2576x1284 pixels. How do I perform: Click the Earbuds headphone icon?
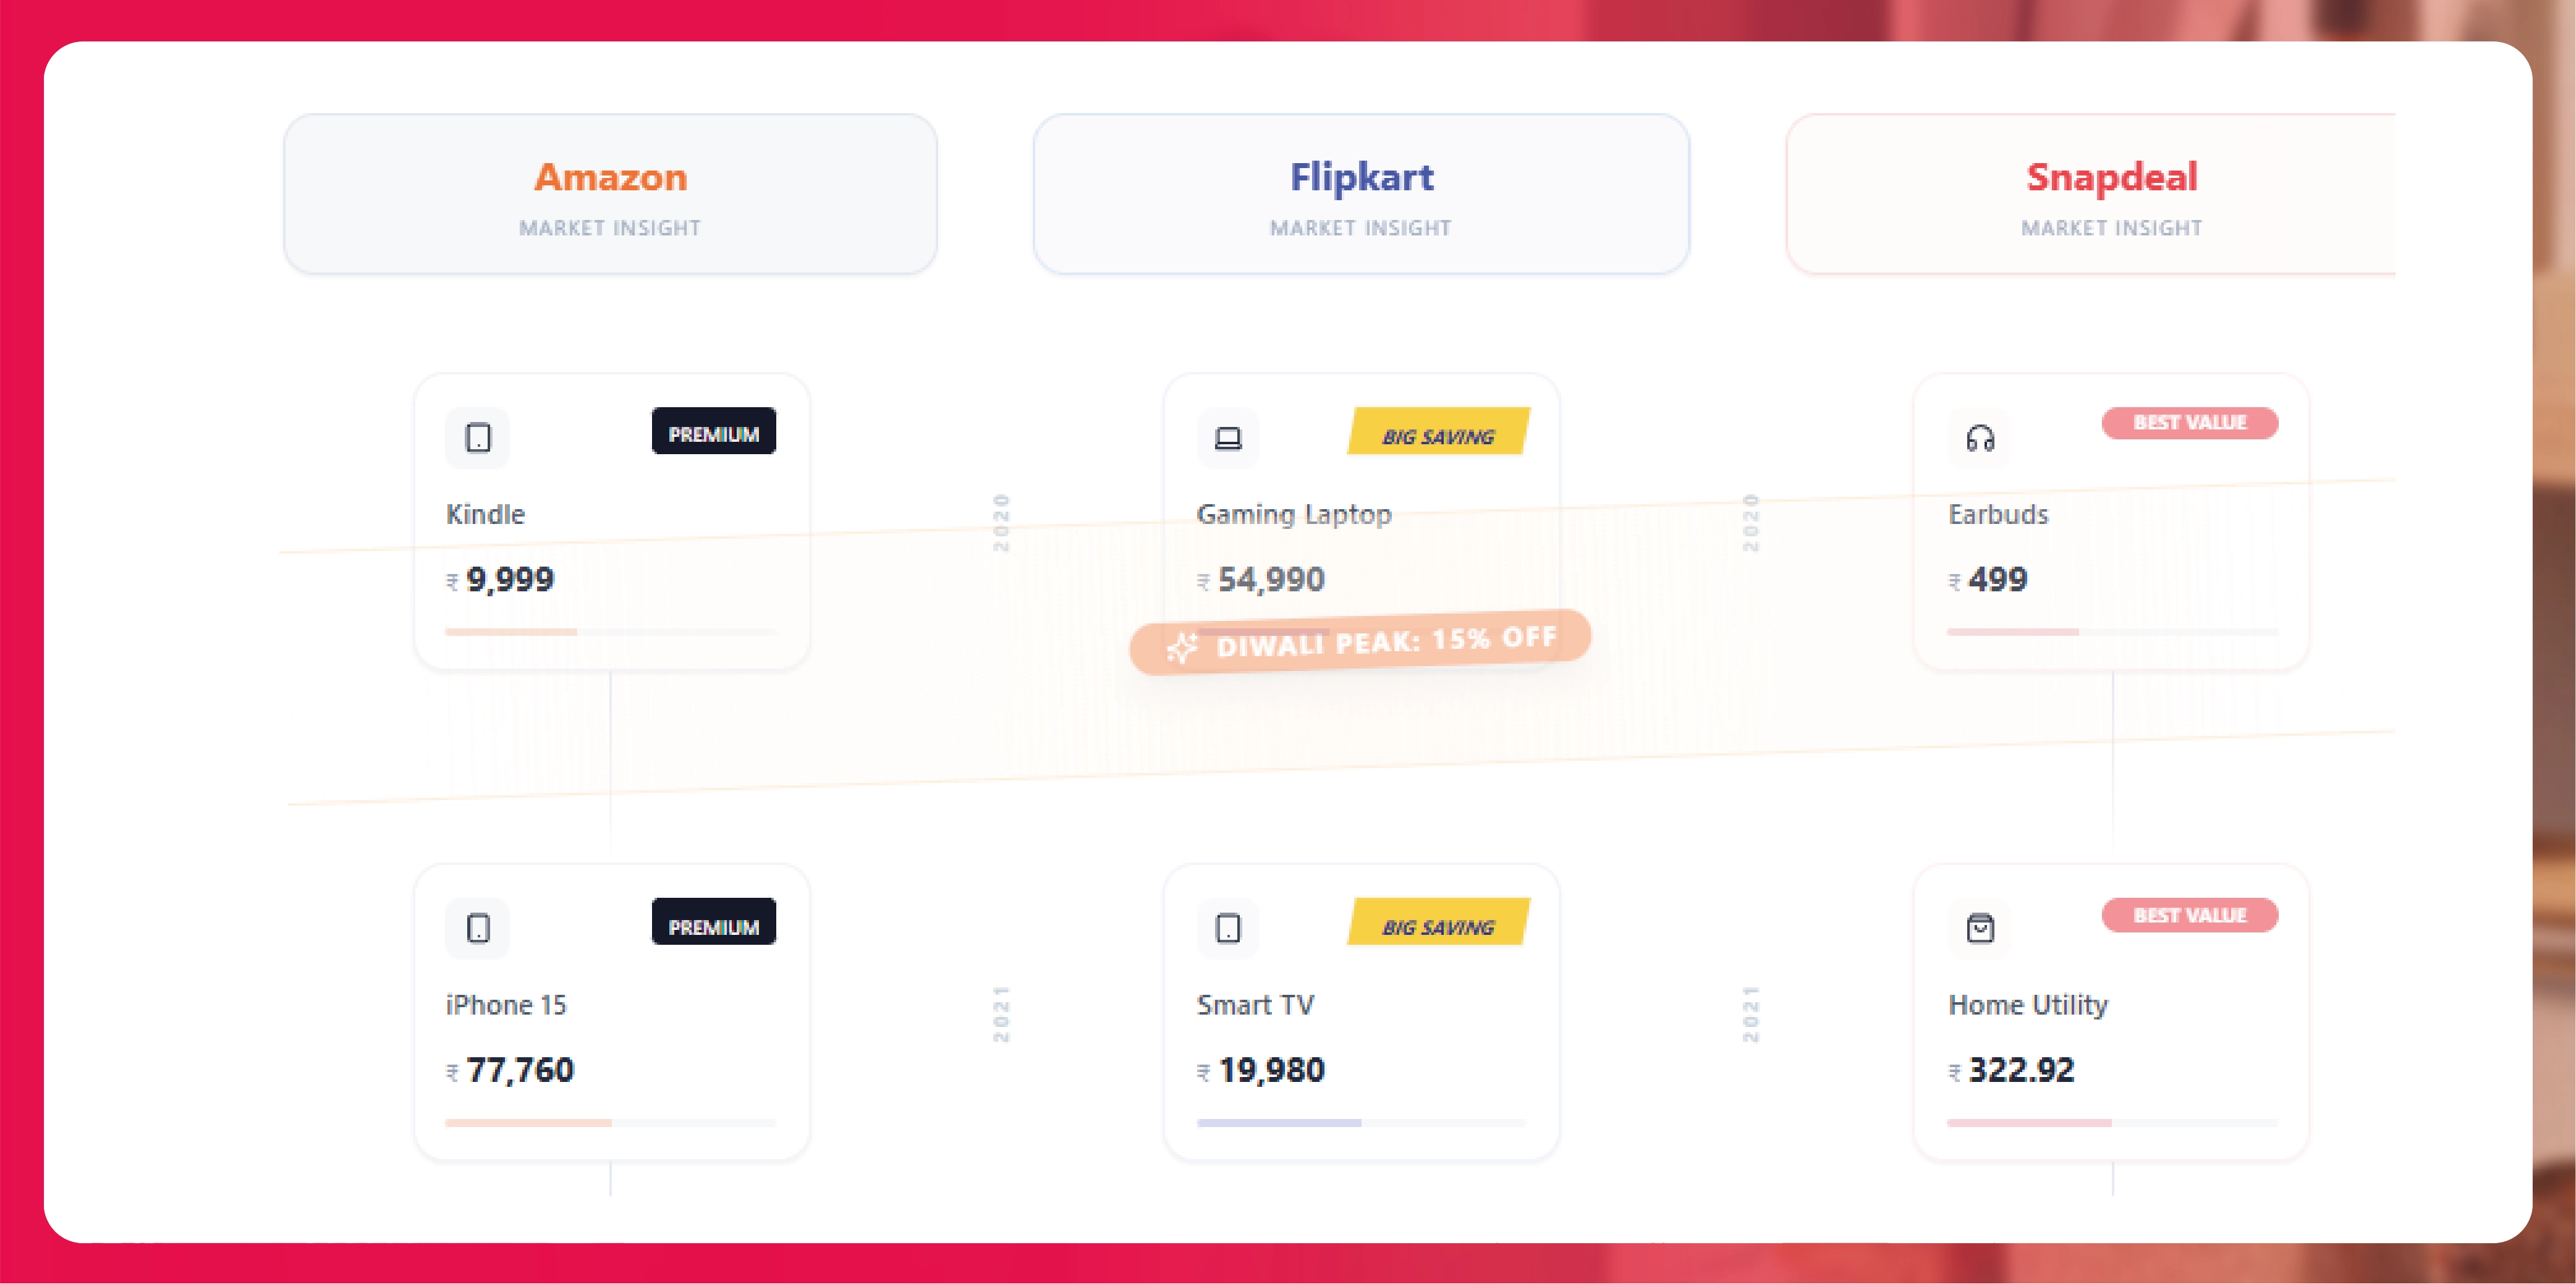1980,437
